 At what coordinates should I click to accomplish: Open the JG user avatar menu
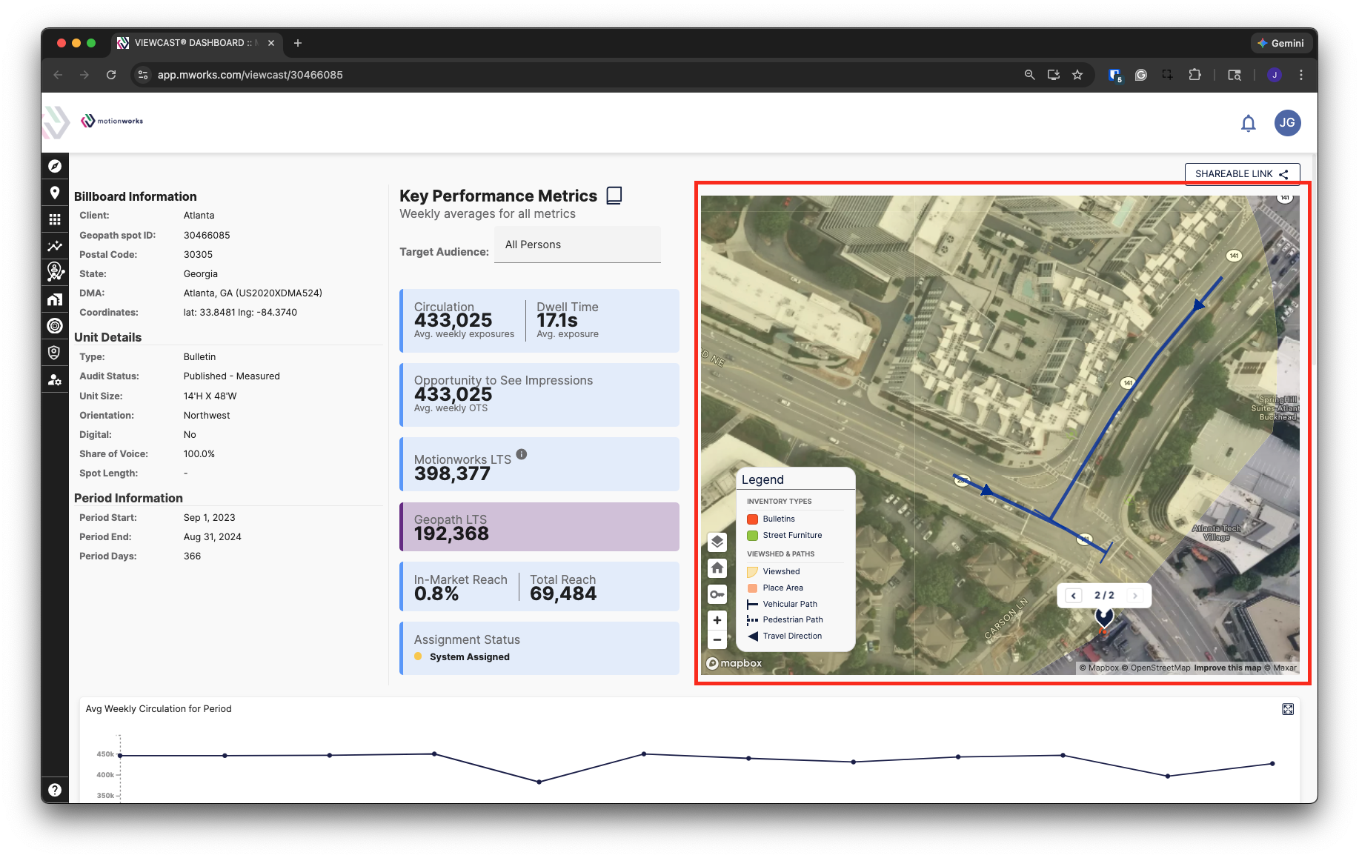coord(1287,123)
